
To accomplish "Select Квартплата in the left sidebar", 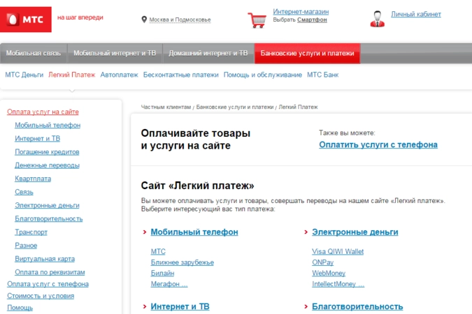I will point(33,179).
